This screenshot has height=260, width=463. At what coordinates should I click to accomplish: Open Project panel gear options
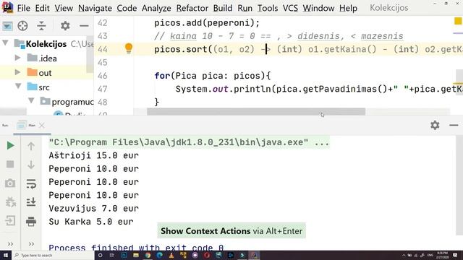point(65,26)
